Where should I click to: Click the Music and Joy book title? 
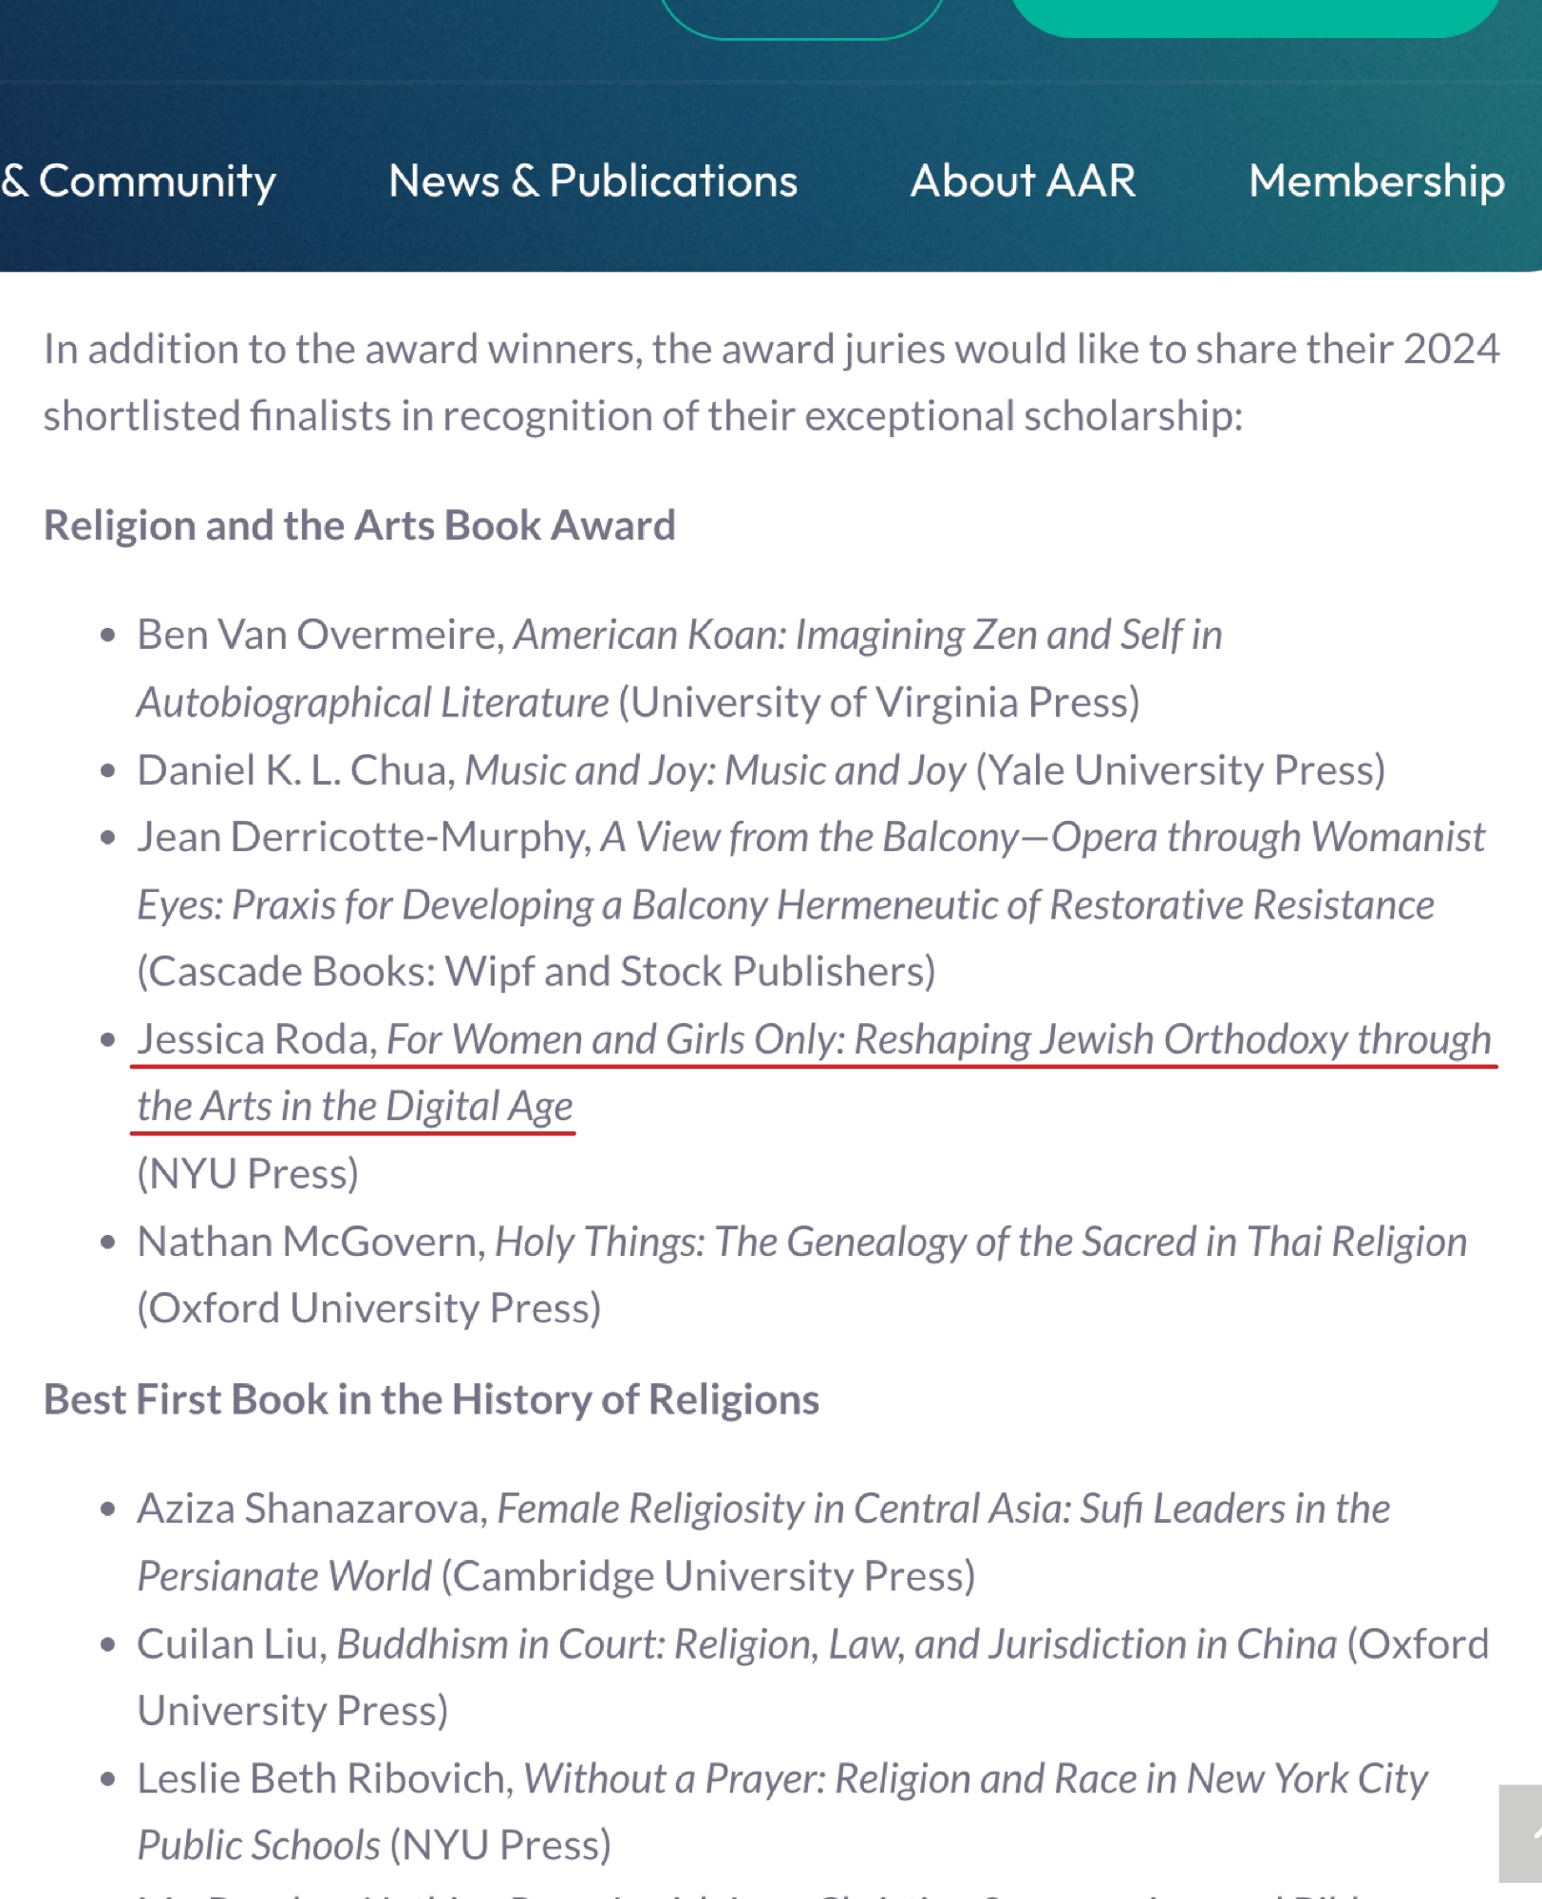click(x=714, y=770)
